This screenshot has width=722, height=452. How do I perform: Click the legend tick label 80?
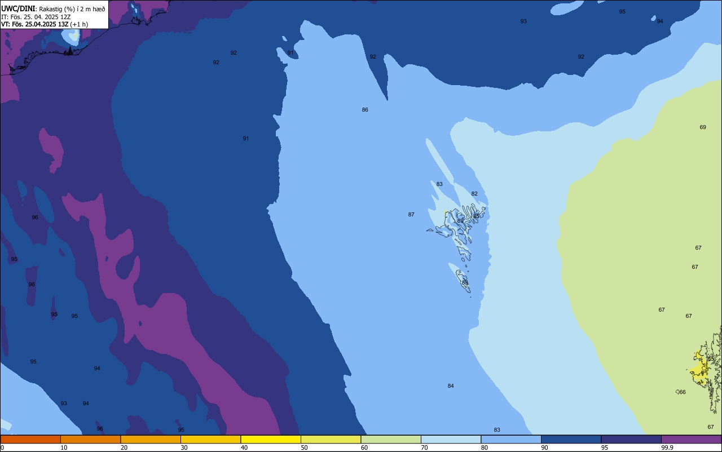(x=485, y=447)
